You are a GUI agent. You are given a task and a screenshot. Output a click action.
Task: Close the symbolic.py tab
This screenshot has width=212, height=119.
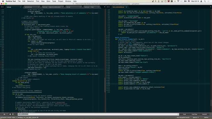[x=38, y=7]
